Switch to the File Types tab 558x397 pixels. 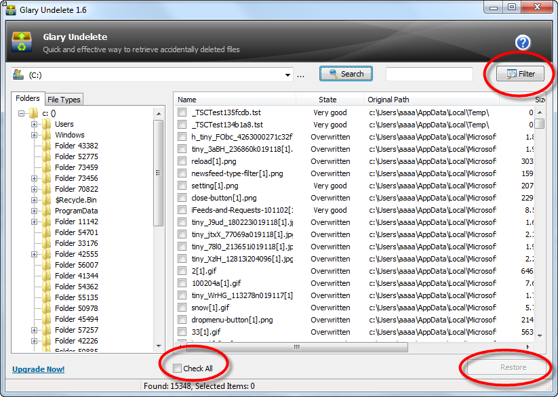pos(64,100)
